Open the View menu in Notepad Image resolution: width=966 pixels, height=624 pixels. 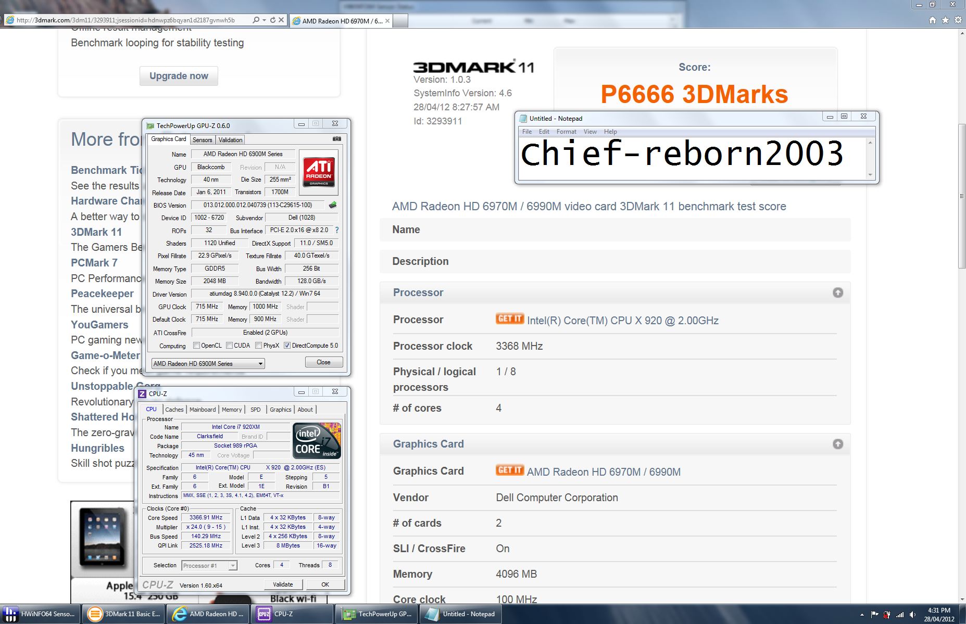(x=590, y=132)
